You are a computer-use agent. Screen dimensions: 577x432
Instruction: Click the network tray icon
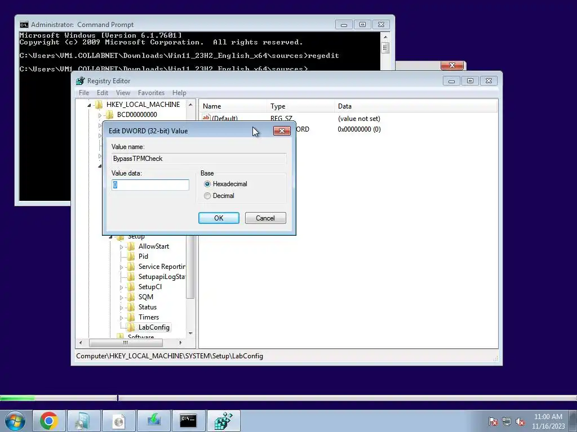pos(507,421)
